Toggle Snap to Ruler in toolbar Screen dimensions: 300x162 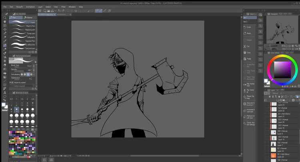pos(97,11)
